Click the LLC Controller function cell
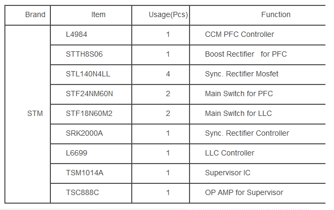This screenshot has width=334, height=210. (x=257, y=154)
